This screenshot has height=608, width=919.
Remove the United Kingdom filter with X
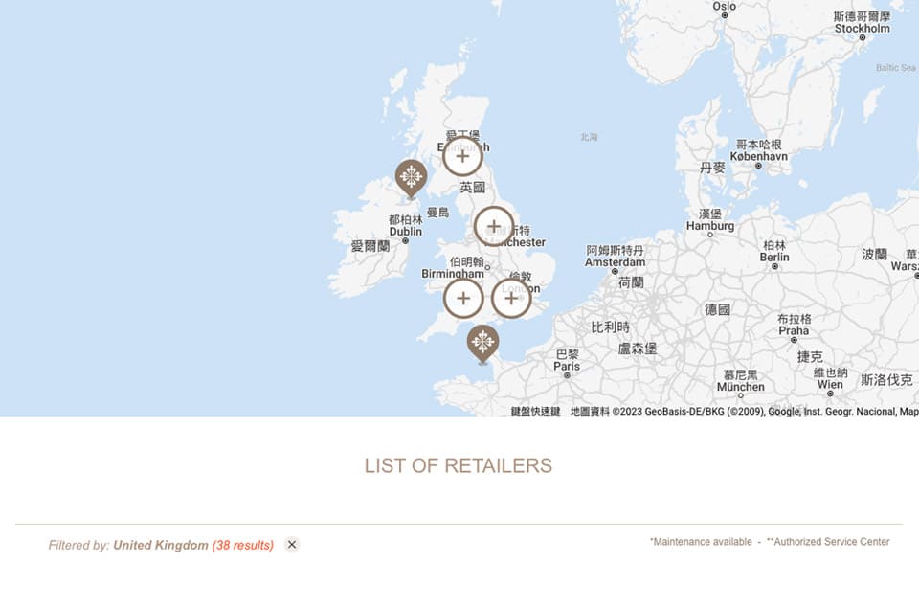292,545
